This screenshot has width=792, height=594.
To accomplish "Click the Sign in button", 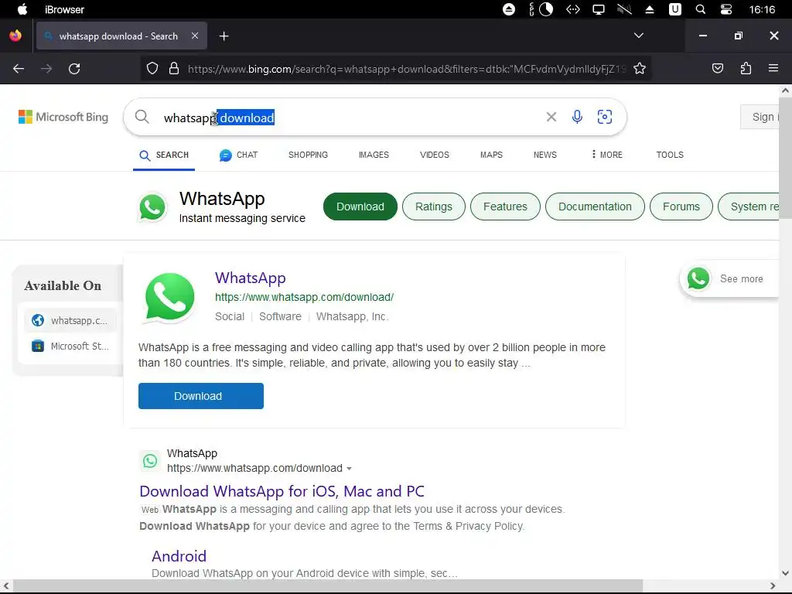I will (x=760, y=118).
